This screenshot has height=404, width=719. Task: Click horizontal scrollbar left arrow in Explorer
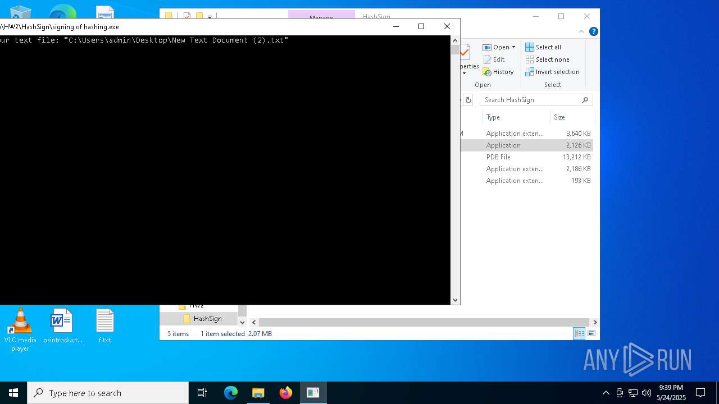[x=254, y=322]
